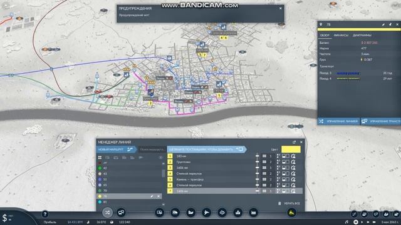Click the green color dot of line 42
The image size is (401, 225).
100,168
